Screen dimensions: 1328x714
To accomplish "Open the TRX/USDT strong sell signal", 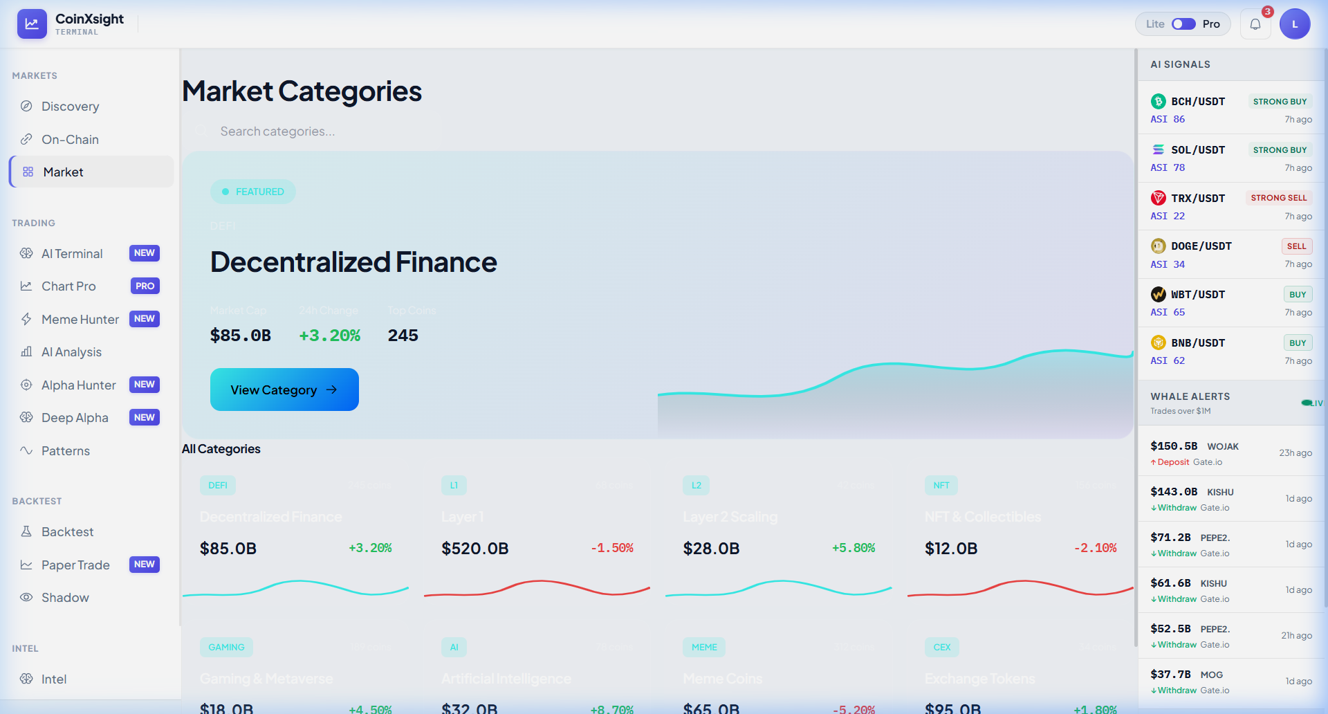I will [1231, 206].
